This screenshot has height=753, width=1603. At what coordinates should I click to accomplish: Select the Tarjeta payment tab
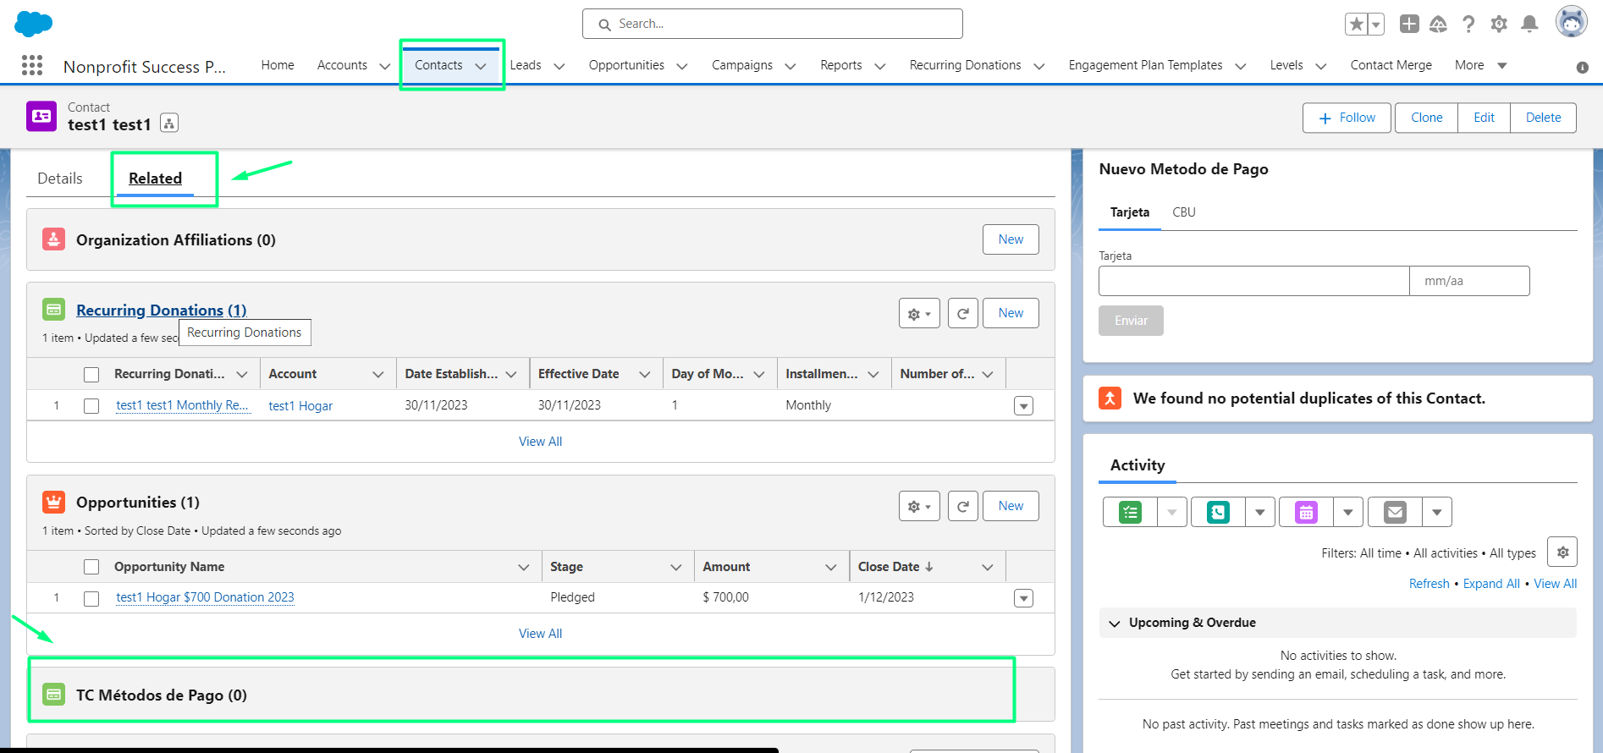click(x=1130, y=212)
